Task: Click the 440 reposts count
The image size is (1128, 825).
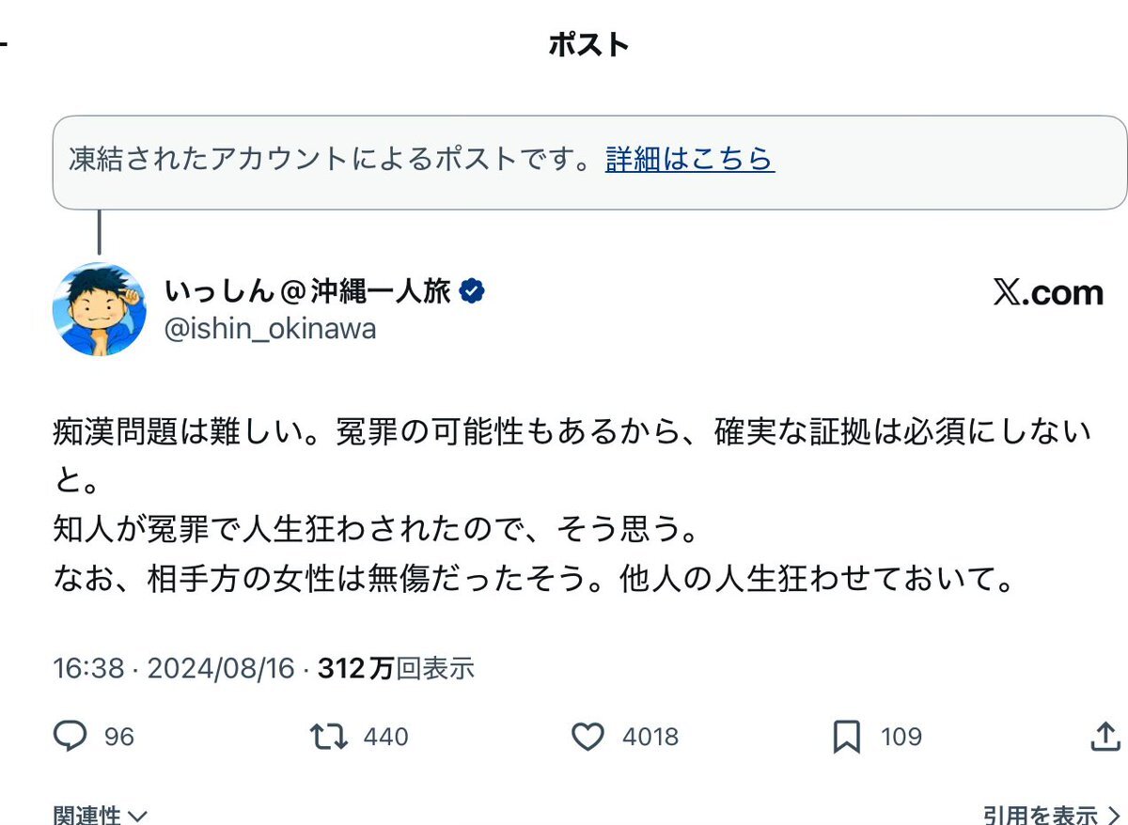Action: 385,738
